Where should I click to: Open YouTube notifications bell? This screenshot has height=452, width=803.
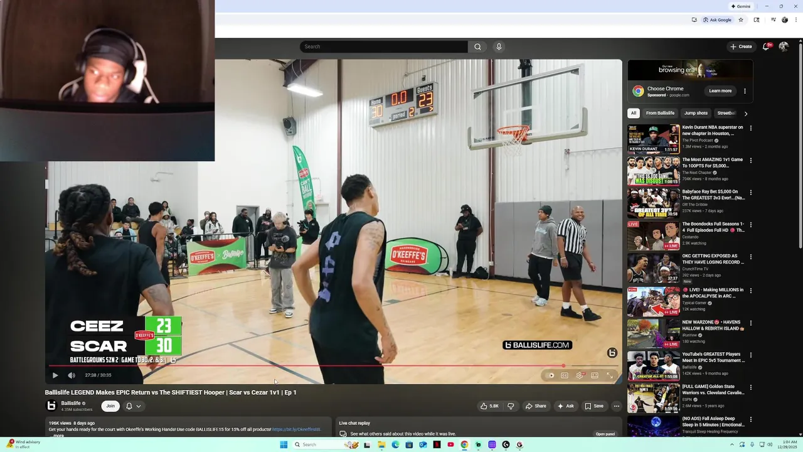point(766,46)
